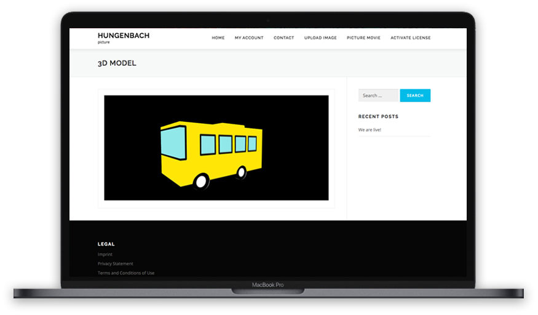The image size is (538, 315).
Task: Click the 'picture' tagline under the logo
Action: 103,42
